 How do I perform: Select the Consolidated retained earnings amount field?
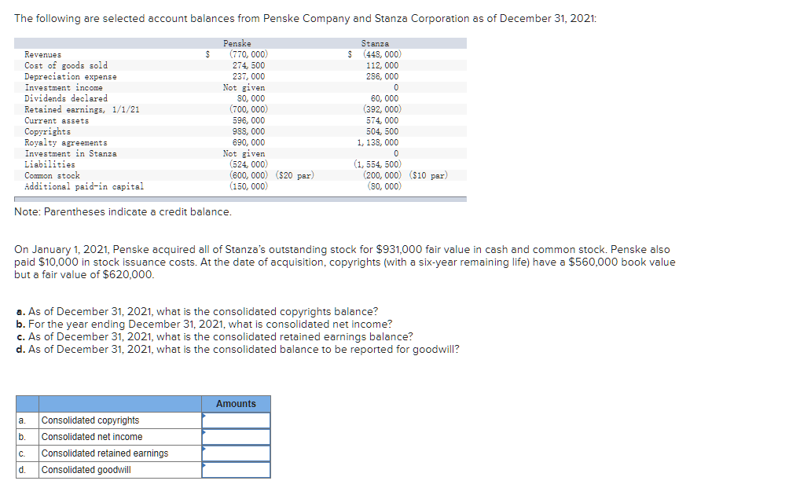pyautogui.click(x=236, y=453)
